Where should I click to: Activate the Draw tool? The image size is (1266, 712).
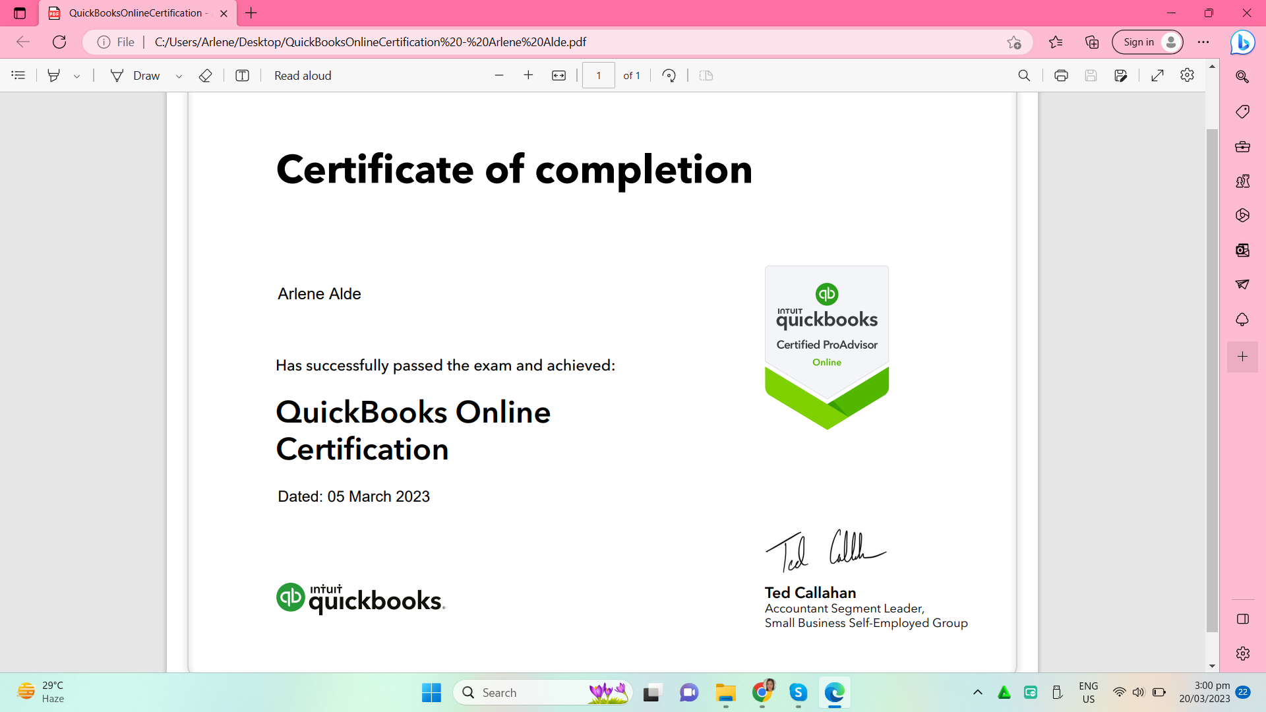click(x=135, y=75)
